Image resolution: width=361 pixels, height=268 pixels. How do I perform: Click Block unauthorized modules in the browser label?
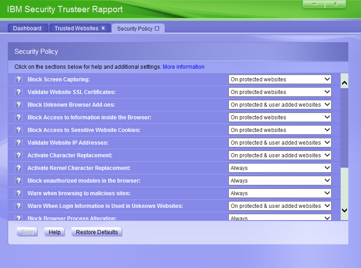pyautogui.click(x=84, y=181)
